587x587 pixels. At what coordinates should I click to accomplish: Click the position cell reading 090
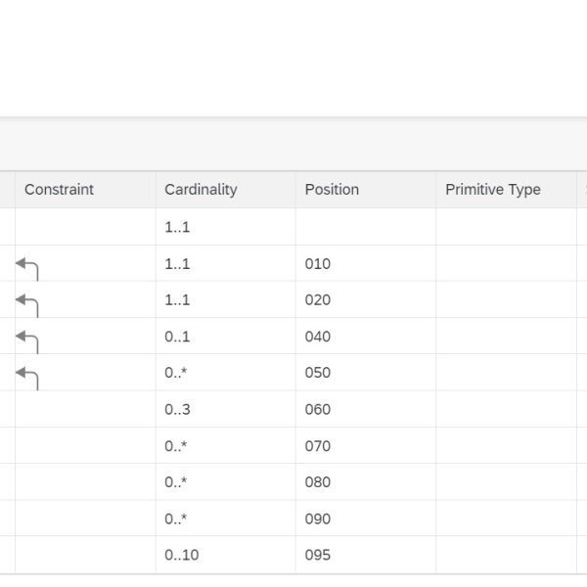point(318,519)
